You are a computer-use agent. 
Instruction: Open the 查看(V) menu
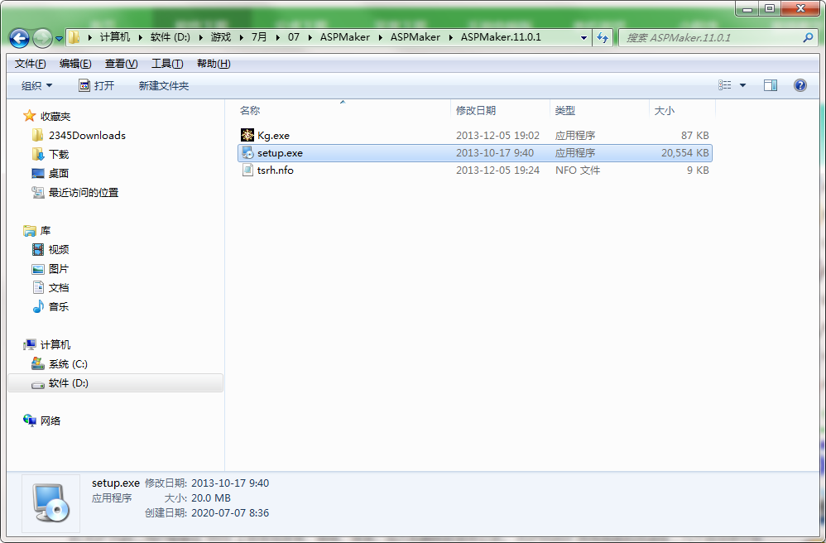tap(121, 64)
